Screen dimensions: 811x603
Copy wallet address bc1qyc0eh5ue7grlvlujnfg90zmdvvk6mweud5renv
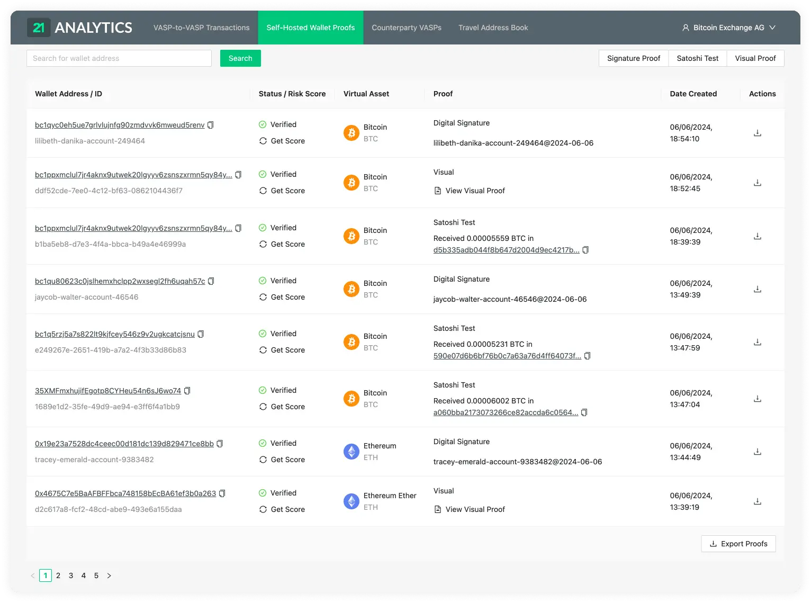click(x=211, y=124)
